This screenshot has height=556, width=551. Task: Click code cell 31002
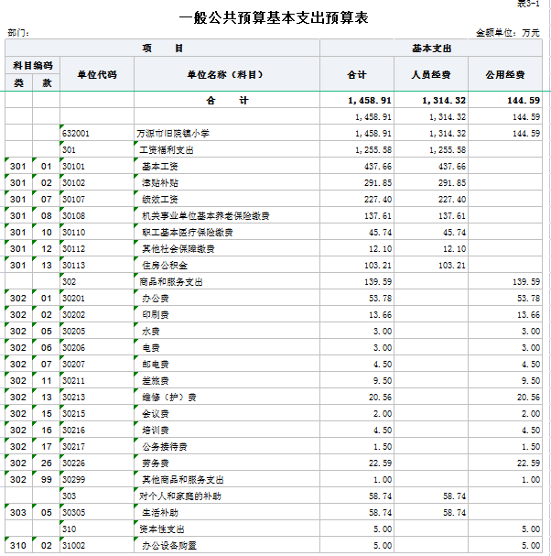click(x=97, y=545)
